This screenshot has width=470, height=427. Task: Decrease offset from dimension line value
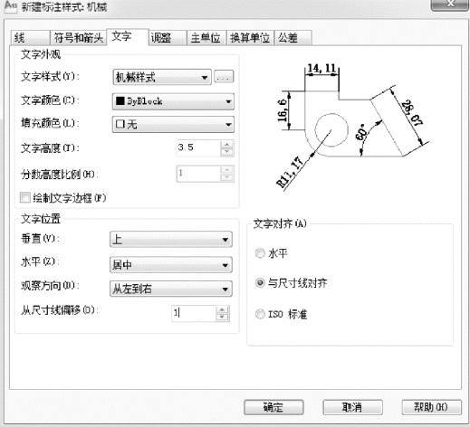coord(222,318)
